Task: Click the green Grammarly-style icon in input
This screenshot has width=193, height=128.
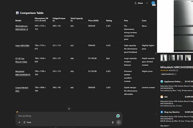Action: click(x=118, y=116)
